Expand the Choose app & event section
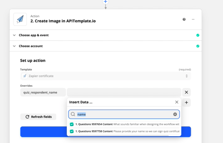This screenshot has width=223, height=143. tap(105, 35)
